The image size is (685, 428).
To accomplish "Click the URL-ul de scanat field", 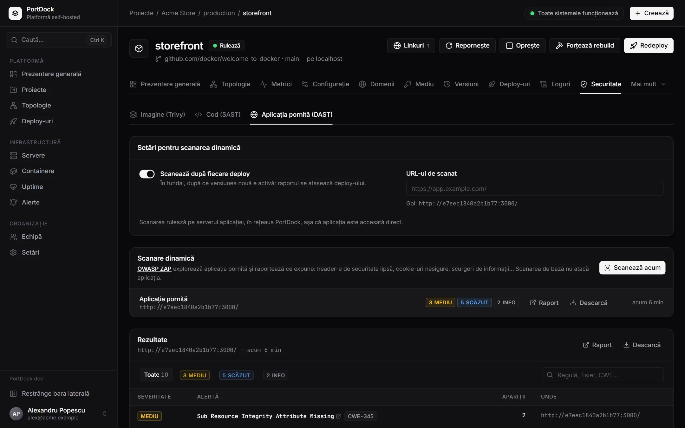I will (x=535, y=189).
